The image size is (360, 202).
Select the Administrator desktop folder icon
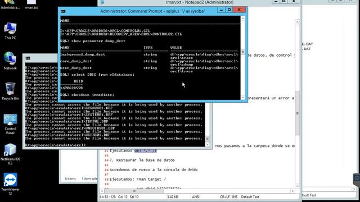click(10, 4)
